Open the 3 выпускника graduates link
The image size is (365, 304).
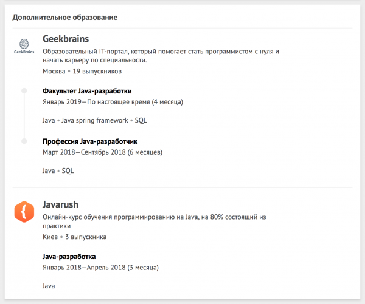[86, 237]
